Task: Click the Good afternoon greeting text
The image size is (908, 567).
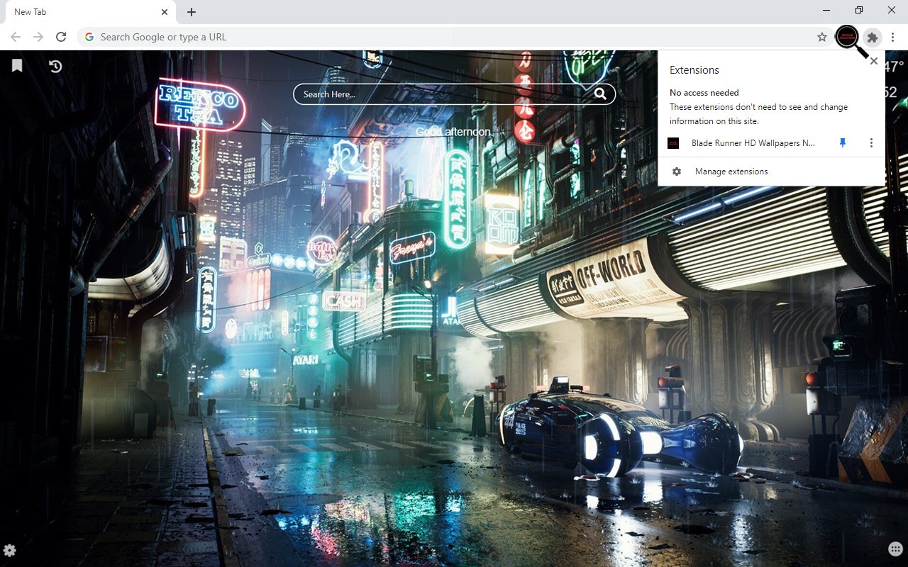Action: (x=453, y=132)
